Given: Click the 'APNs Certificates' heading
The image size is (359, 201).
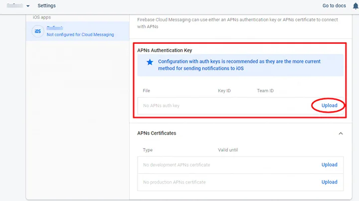Looking at the screenshot, I should click(x=157, y=133).
